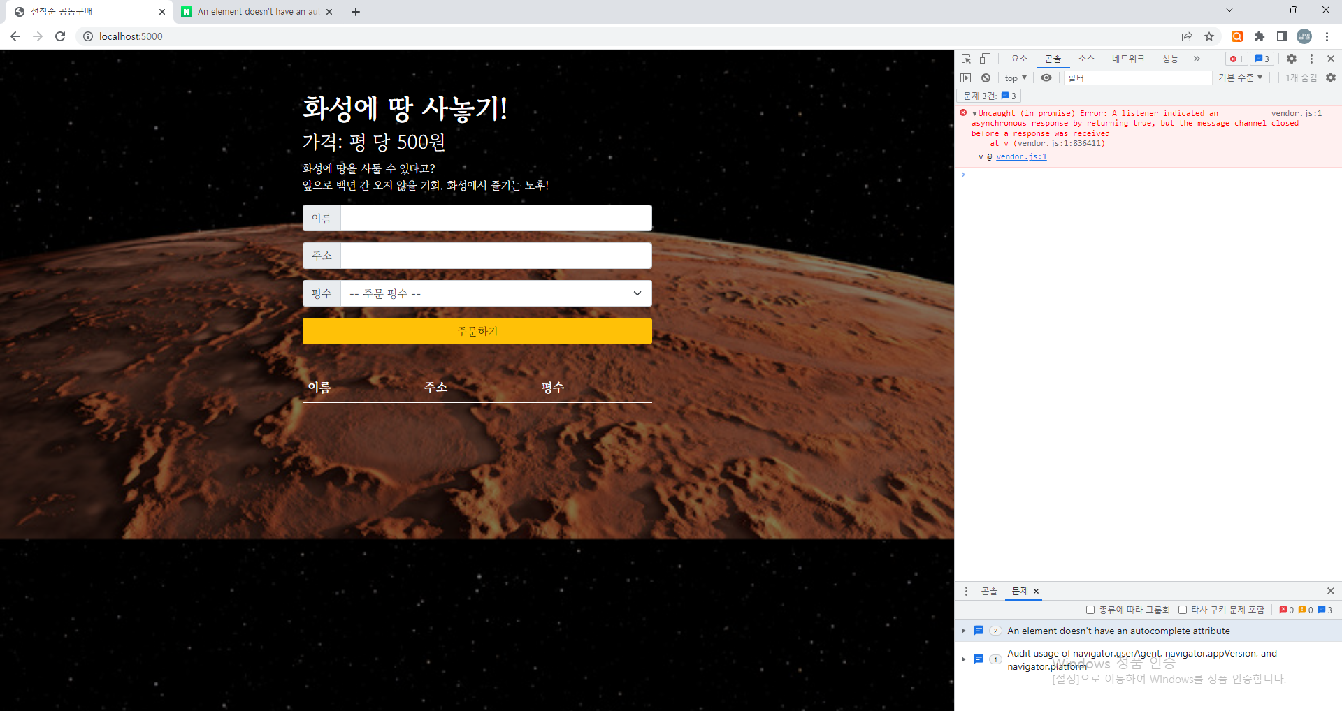Screen dimensions: 1342x711
Task: Click the 주소 input field
Action: click(496, 256)
